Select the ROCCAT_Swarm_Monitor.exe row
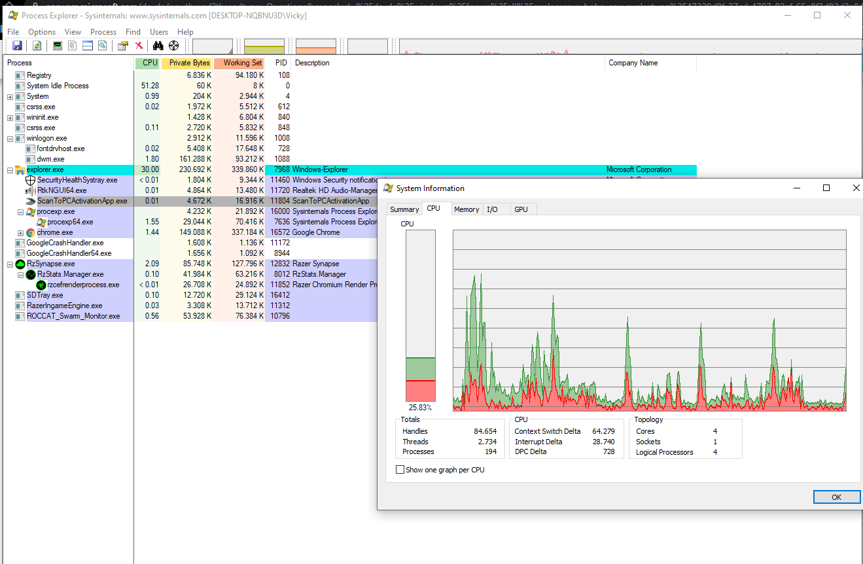This screenshot has height=564, width=863. coord(191,316)
